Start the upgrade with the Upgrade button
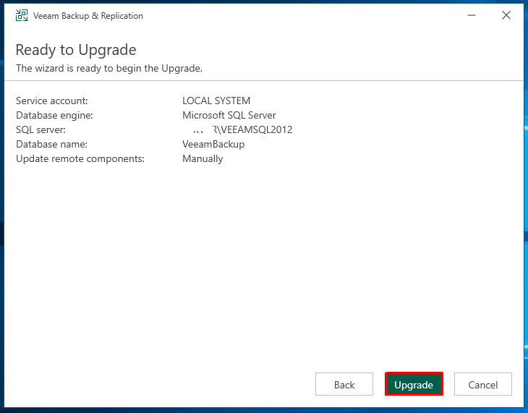Viewport: 528px width, 413px height. [x=414, y=384]
